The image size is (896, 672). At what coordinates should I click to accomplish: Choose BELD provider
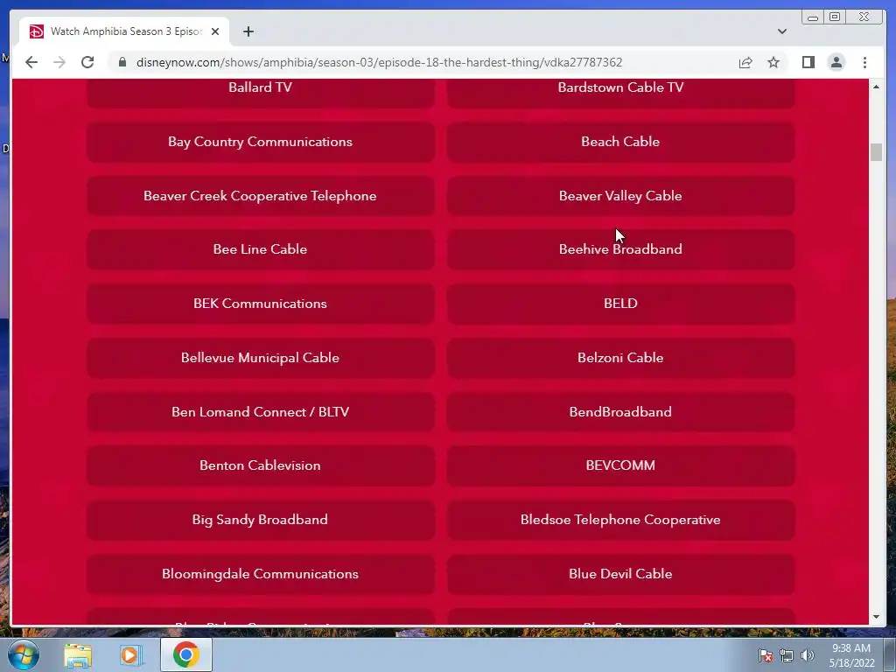tap(620, 304)
